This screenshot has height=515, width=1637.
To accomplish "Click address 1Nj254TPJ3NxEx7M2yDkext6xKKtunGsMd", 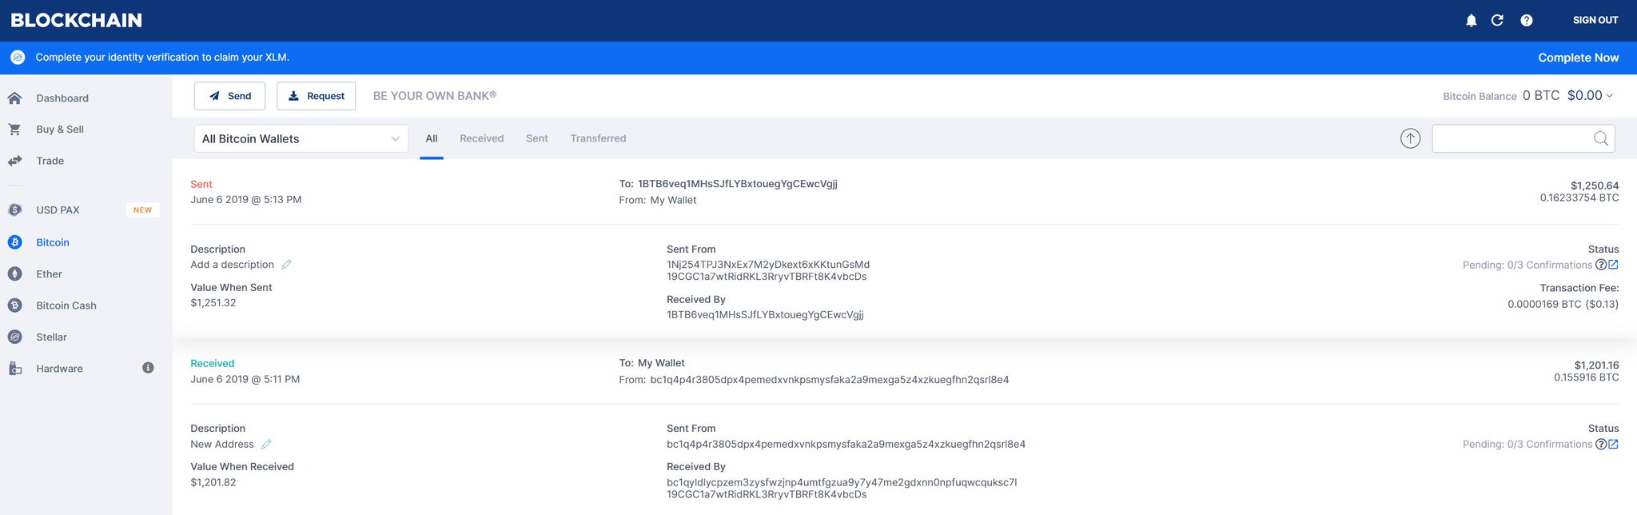I will coord(768,264).
